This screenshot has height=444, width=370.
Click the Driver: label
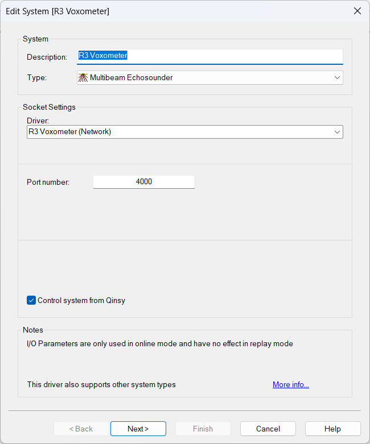(x=38, y=121)
